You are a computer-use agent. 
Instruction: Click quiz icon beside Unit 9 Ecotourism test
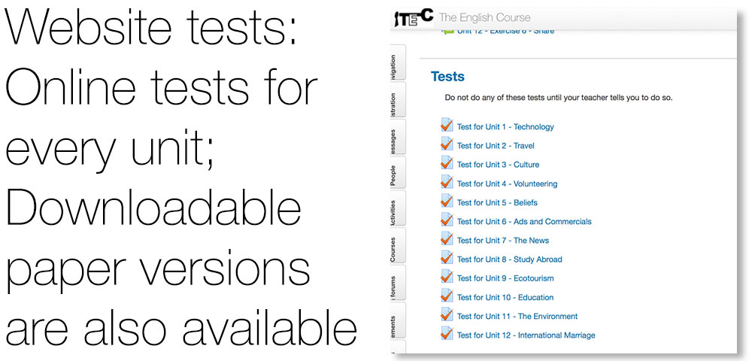[x=447, y=277]
